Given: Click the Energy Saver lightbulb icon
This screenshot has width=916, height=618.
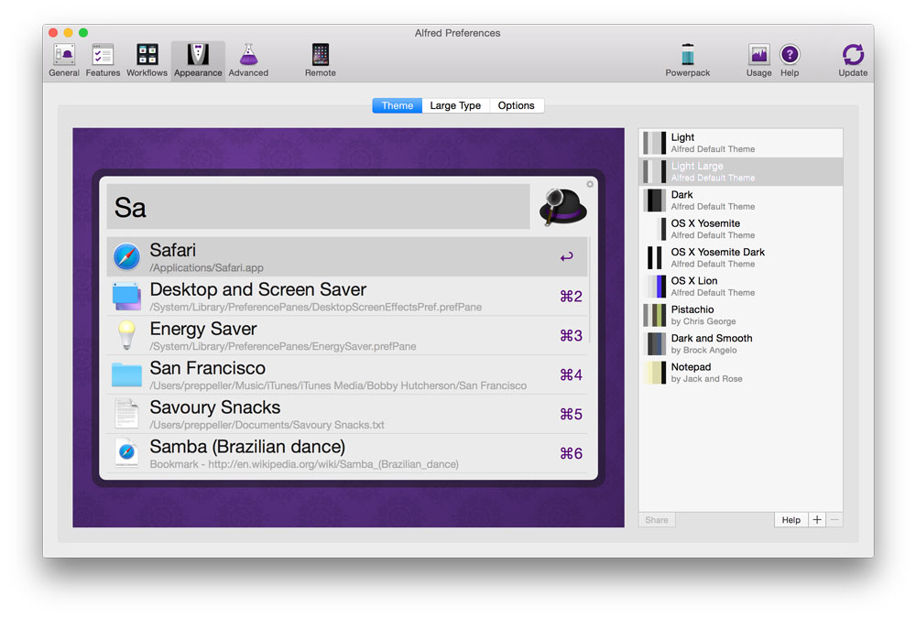Looking at the screenshot, I should coord(126,335).
